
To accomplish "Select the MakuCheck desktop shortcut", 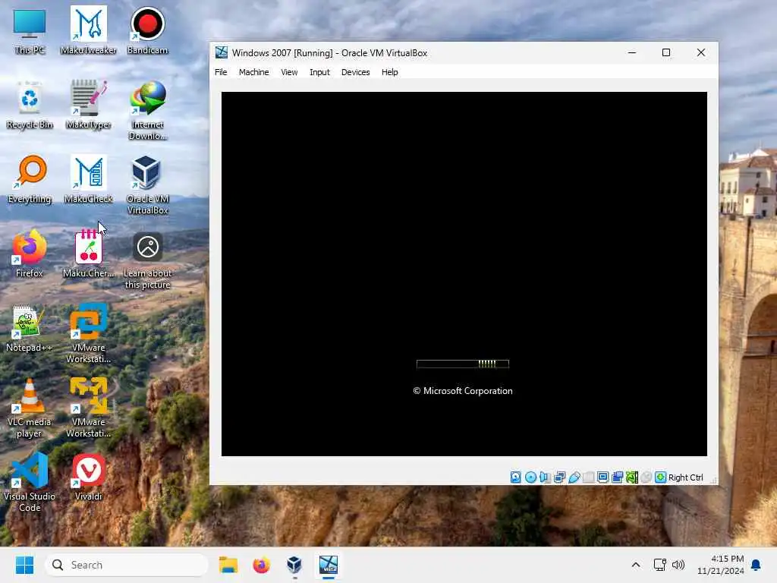I will coord(88,179).
